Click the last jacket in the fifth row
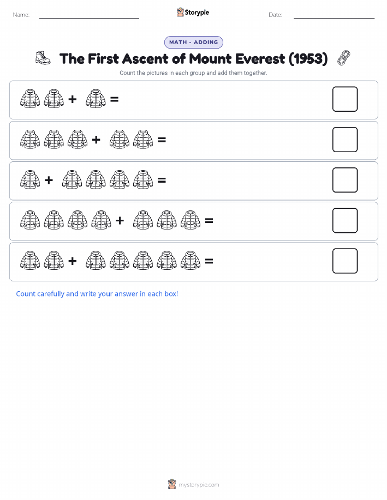The image size is (387, 500). tap(190, 261)
